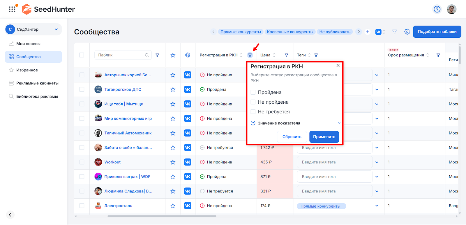The width and height of the screenshot is (466, 225).
Task: Click VK icon for Workout row
Action: [x=188, y=162]
